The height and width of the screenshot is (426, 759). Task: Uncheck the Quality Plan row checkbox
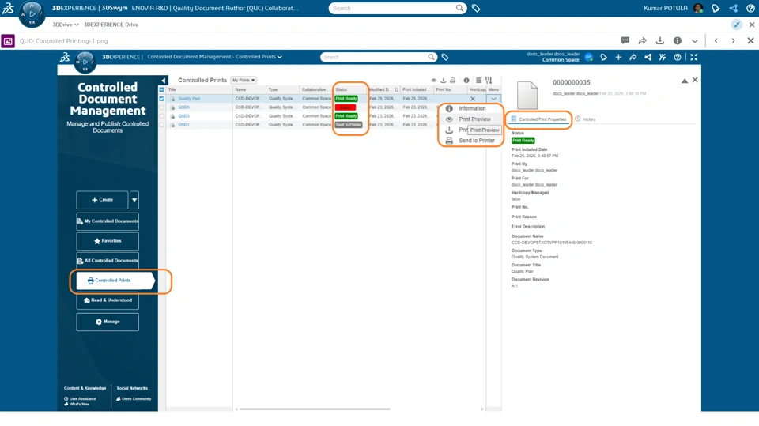point(161,99)
